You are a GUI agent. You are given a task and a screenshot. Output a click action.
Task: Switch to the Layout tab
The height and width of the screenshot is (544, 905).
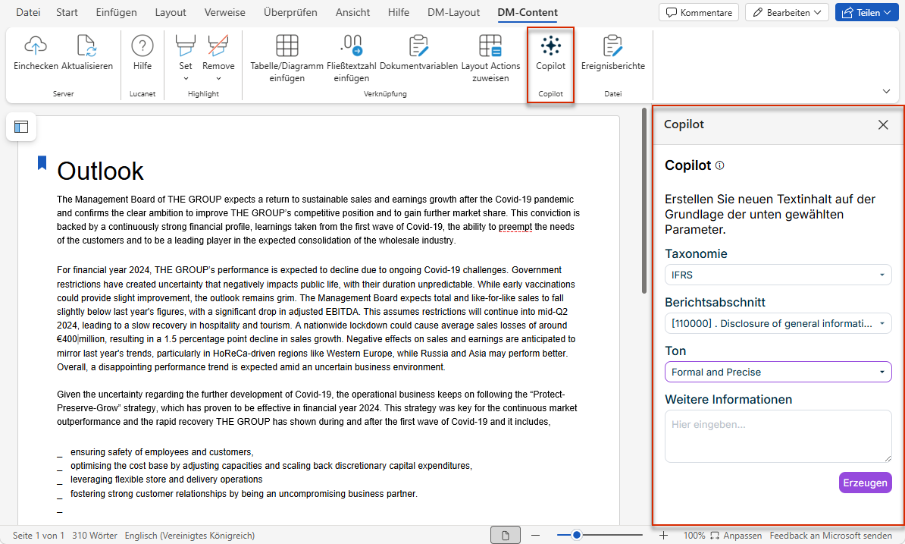pyautogui.click(x=171, y=12)
